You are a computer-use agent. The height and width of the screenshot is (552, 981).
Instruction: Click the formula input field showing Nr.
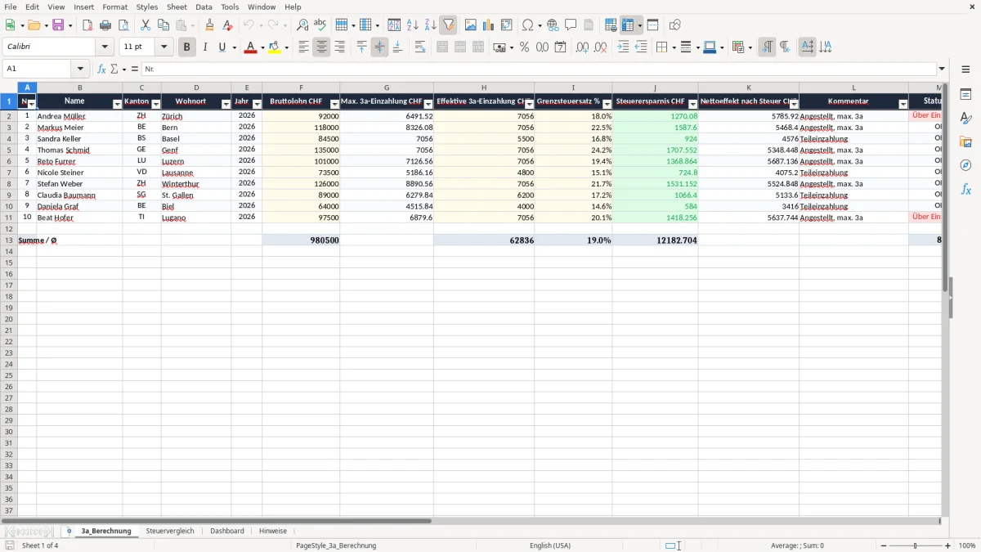click(539, 70)
